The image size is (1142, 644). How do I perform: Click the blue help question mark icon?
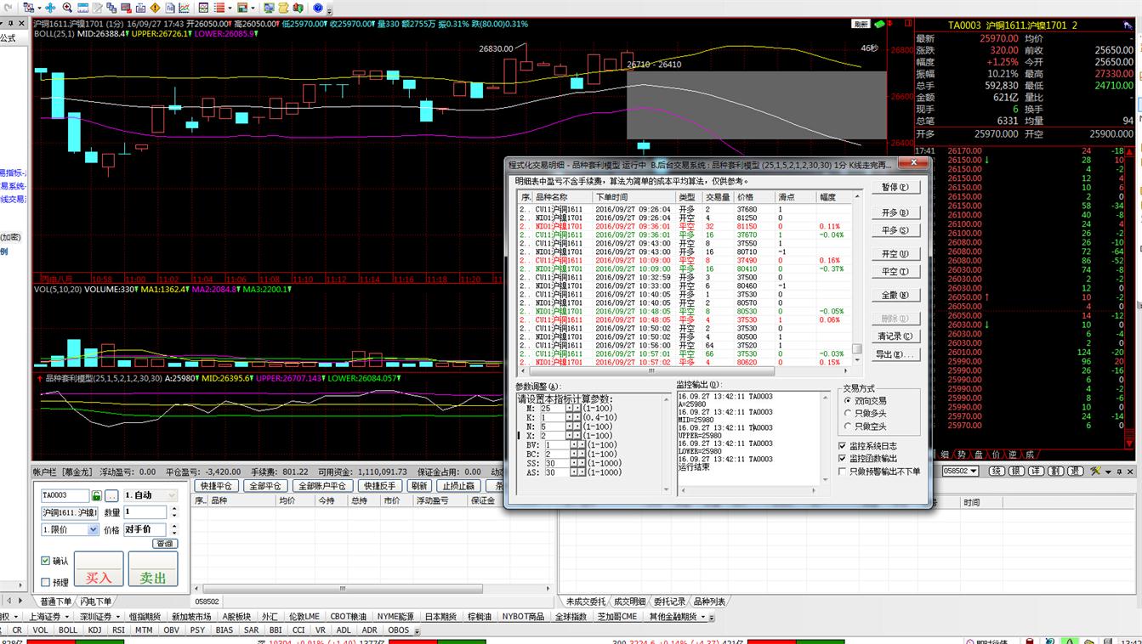pos(317,8)
